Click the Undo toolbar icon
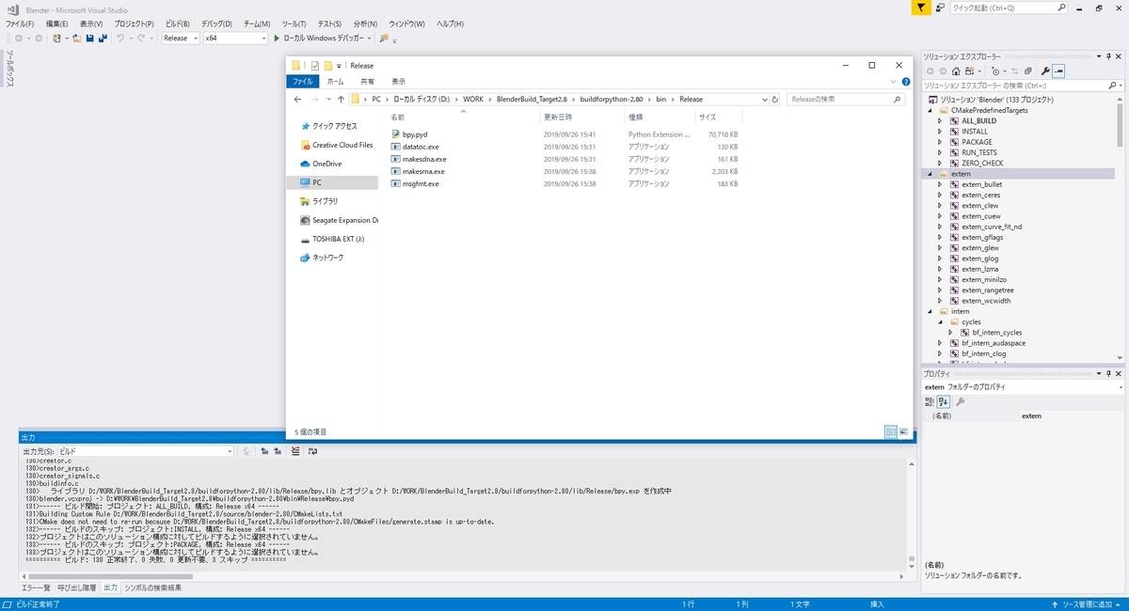This screenshot has width=1129, height=611. point(120,39)
